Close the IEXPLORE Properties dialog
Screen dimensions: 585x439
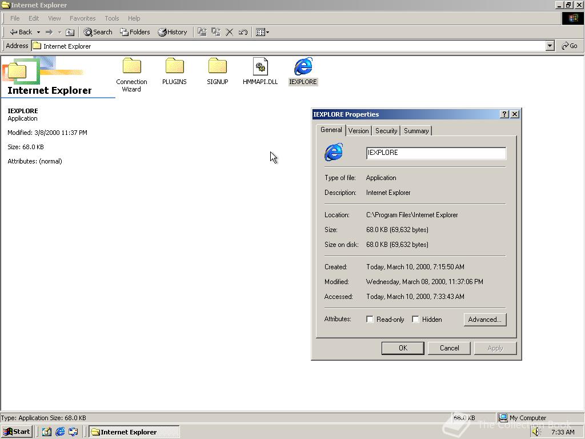515,114
